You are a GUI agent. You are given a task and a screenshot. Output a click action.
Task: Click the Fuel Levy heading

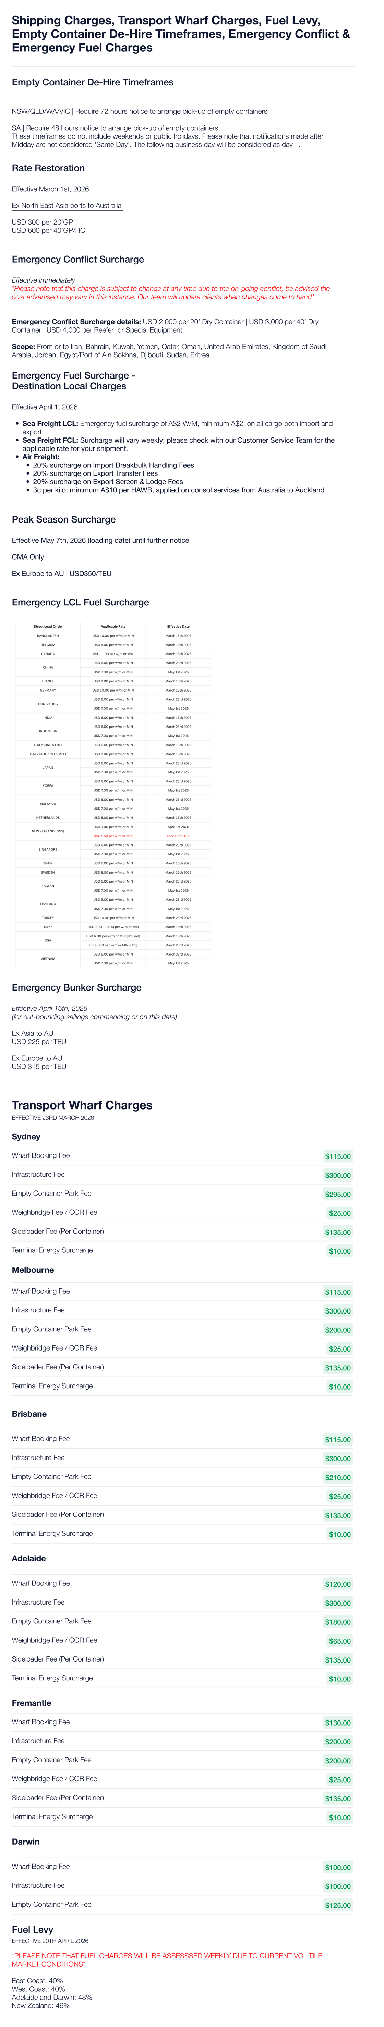click(x=32, y=1929)
